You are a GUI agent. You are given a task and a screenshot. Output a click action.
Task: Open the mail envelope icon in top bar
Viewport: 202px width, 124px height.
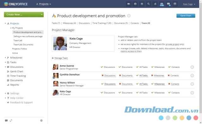point(162,4)
